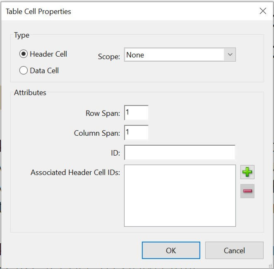Remove the selected header ID with the red minus
This screenshot has width=274, height=269.
click(x=248, y=191)
